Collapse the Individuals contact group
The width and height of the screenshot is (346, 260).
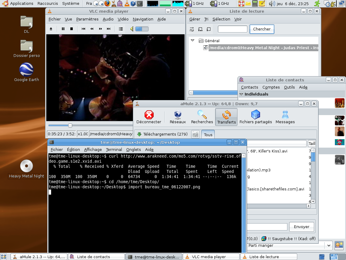(241, 94)
